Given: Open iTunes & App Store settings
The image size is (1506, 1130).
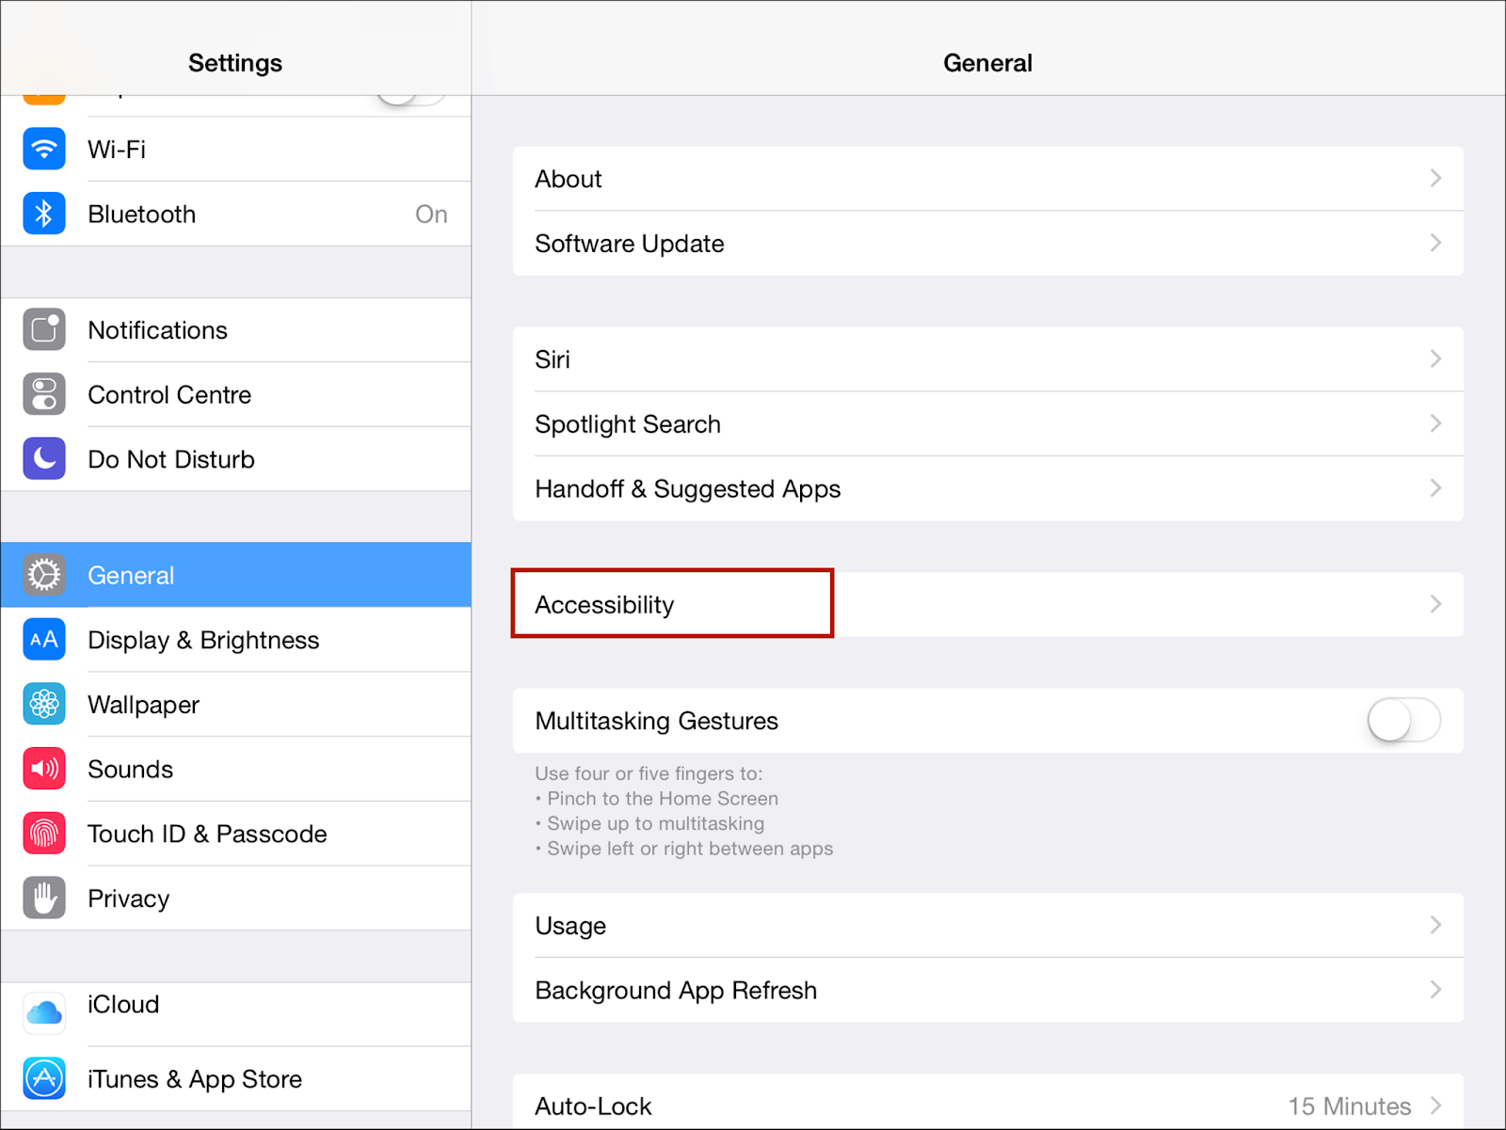Looking at the screenshot, I should [x=195, y=1079].
